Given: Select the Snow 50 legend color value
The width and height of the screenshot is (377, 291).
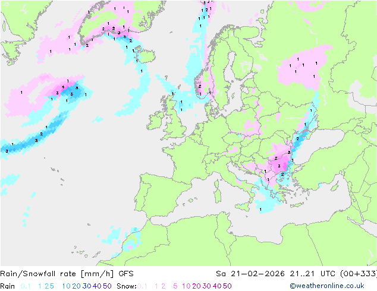Looking at the screenshot, I should pos(227,286).
